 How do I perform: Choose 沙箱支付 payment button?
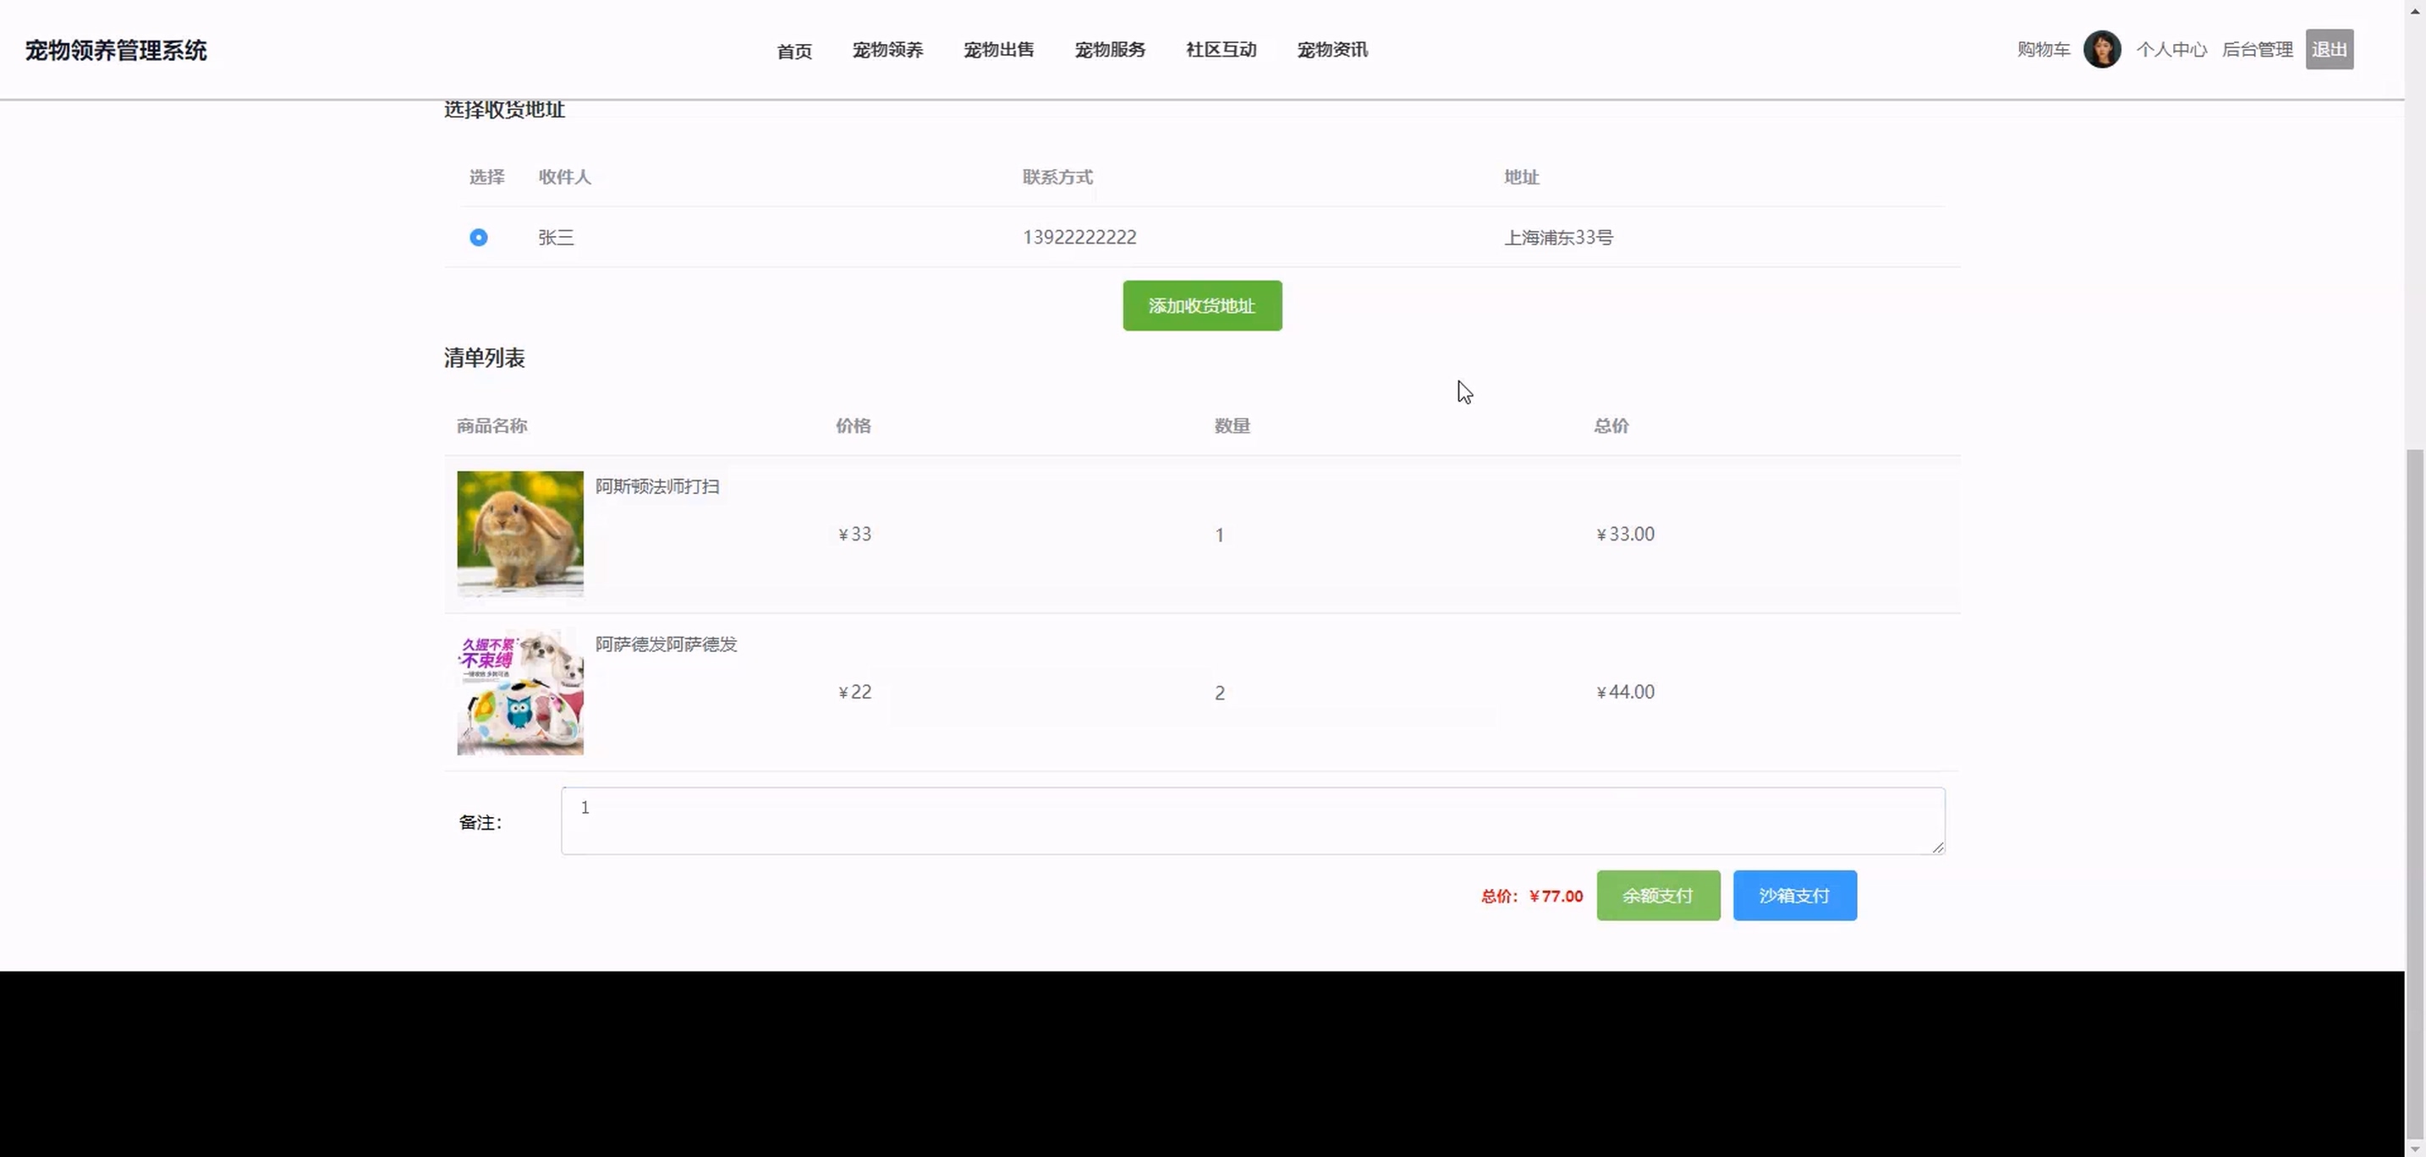pos(1794,896)
